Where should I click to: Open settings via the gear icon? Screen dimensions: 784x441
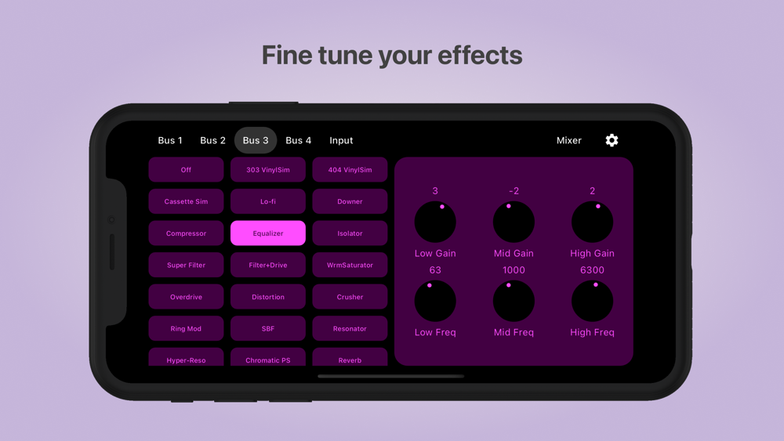[x=612, y=140]
